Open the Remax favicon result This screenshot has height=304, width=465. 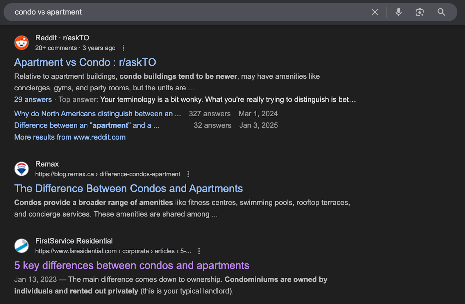pyautogui.click(x=22, y=169)
